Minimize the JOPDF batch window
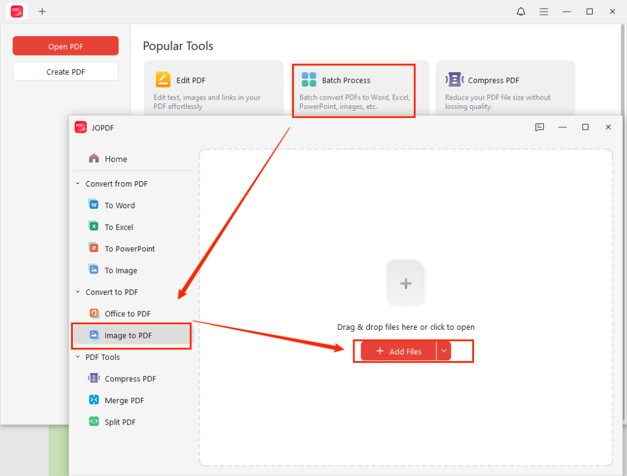 562,127
